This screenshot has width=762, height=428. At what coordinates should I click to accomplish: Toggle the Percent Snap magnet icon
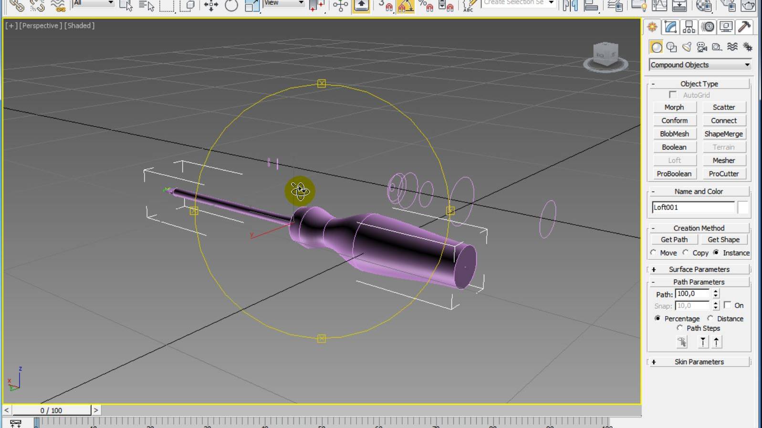[x=426, y=5]
